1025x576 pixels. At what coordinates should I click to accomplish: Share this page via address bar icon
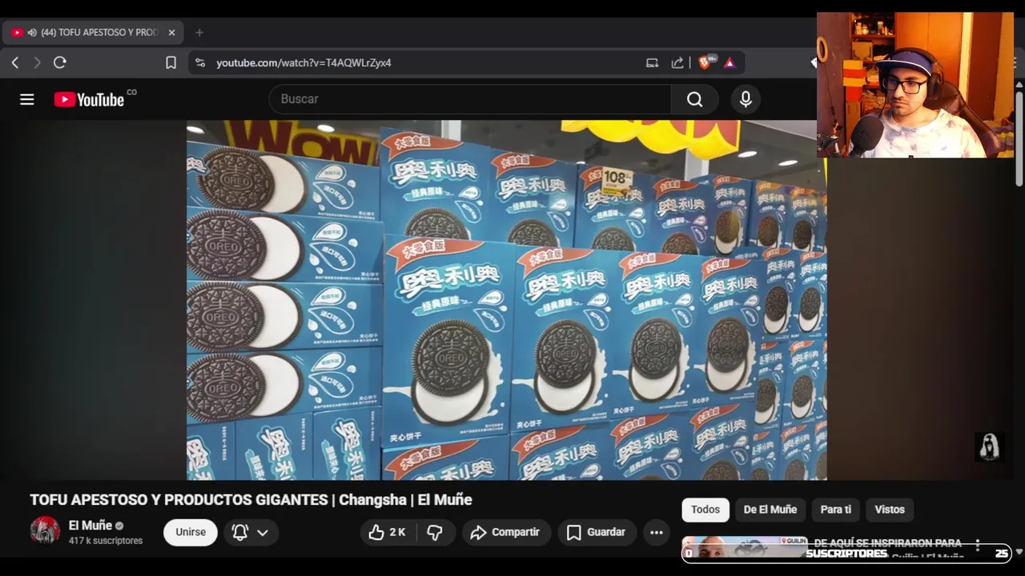tap(677, 62)
